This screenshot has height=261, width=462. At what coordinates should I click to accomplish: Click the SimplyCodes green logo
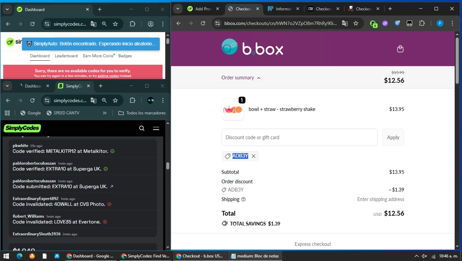(22, 128)
